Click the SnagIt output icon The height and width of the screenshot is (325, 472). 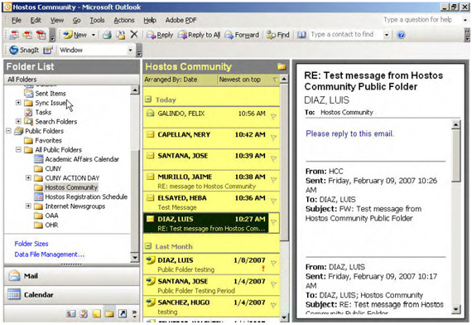(48, 50)
